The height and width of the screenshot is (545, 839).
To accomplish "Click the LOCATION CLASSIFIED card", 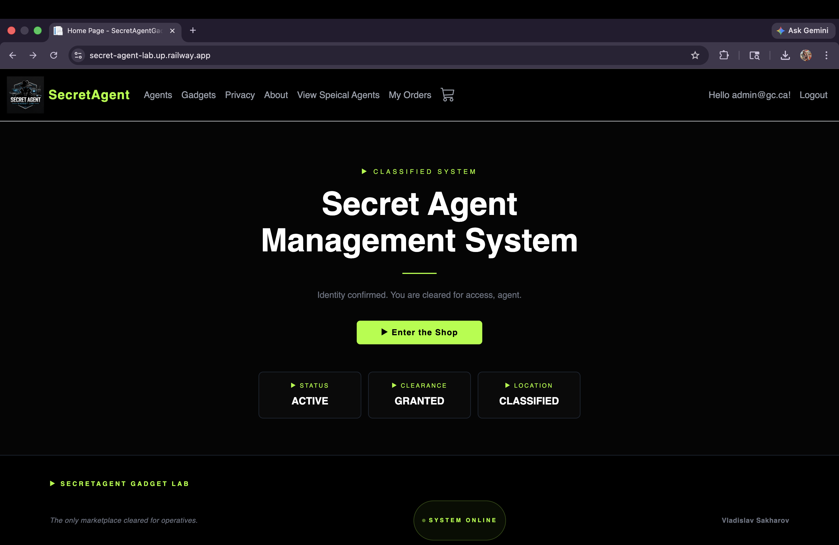I will tap(529, 395).
